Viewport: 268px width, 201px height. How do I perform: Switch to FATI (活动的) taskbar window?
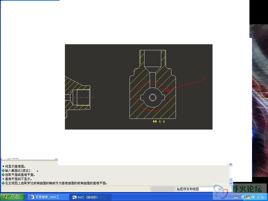(x=91, y=197)
